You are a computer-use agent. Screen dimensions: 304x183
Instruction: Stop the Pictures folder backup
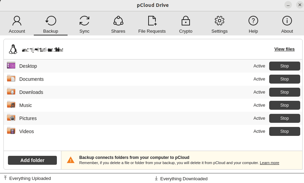(x=284, y=118)
